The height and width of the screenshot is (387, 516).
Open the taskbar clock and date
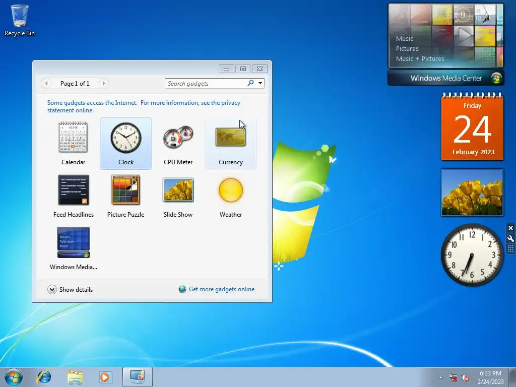[490, 377]
